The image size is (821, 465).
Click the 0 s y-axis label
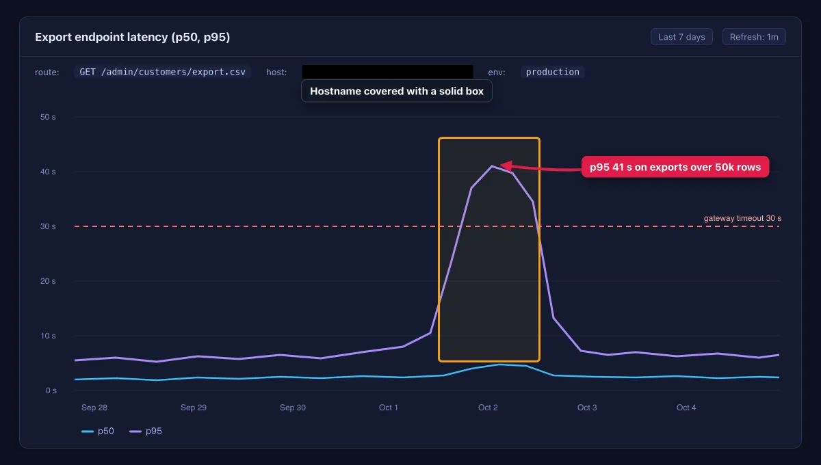(x=51, y=390)
